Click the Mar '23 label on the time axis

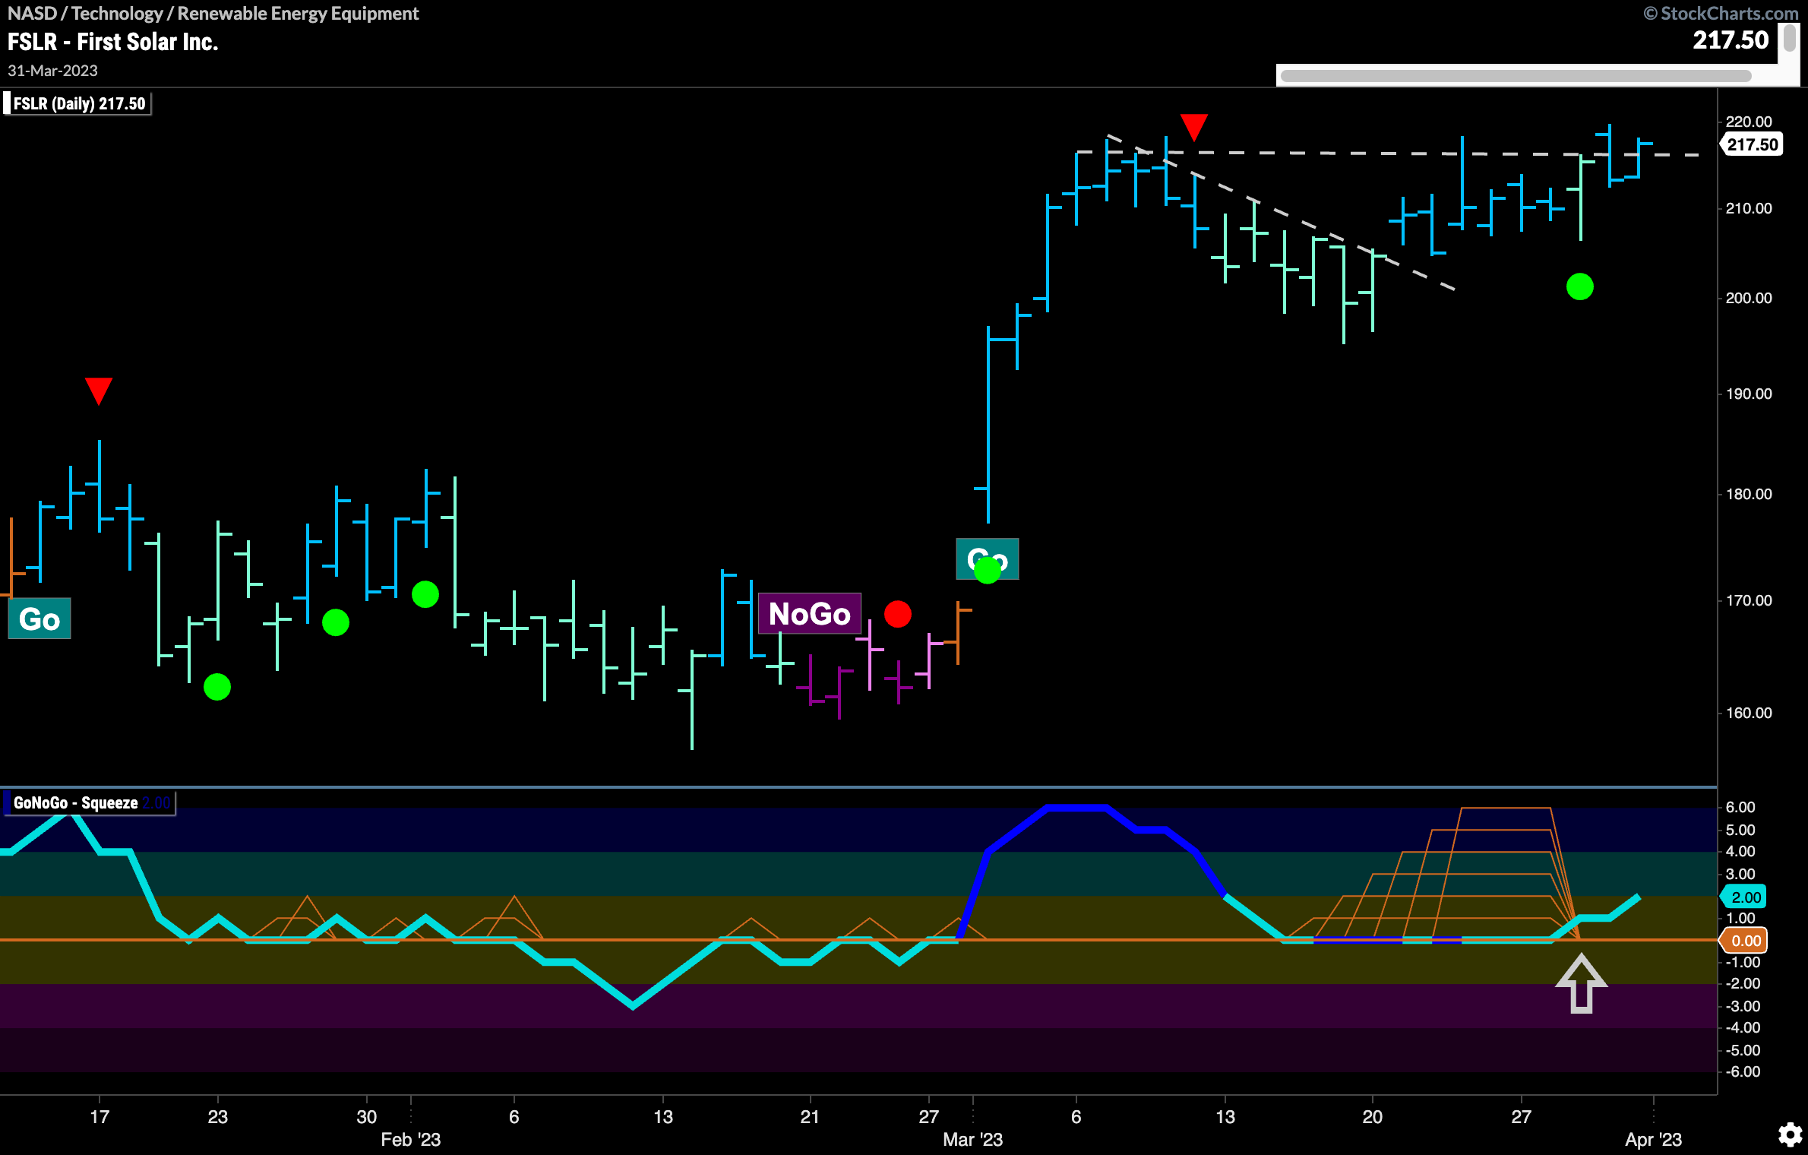tap(972, 1139)
